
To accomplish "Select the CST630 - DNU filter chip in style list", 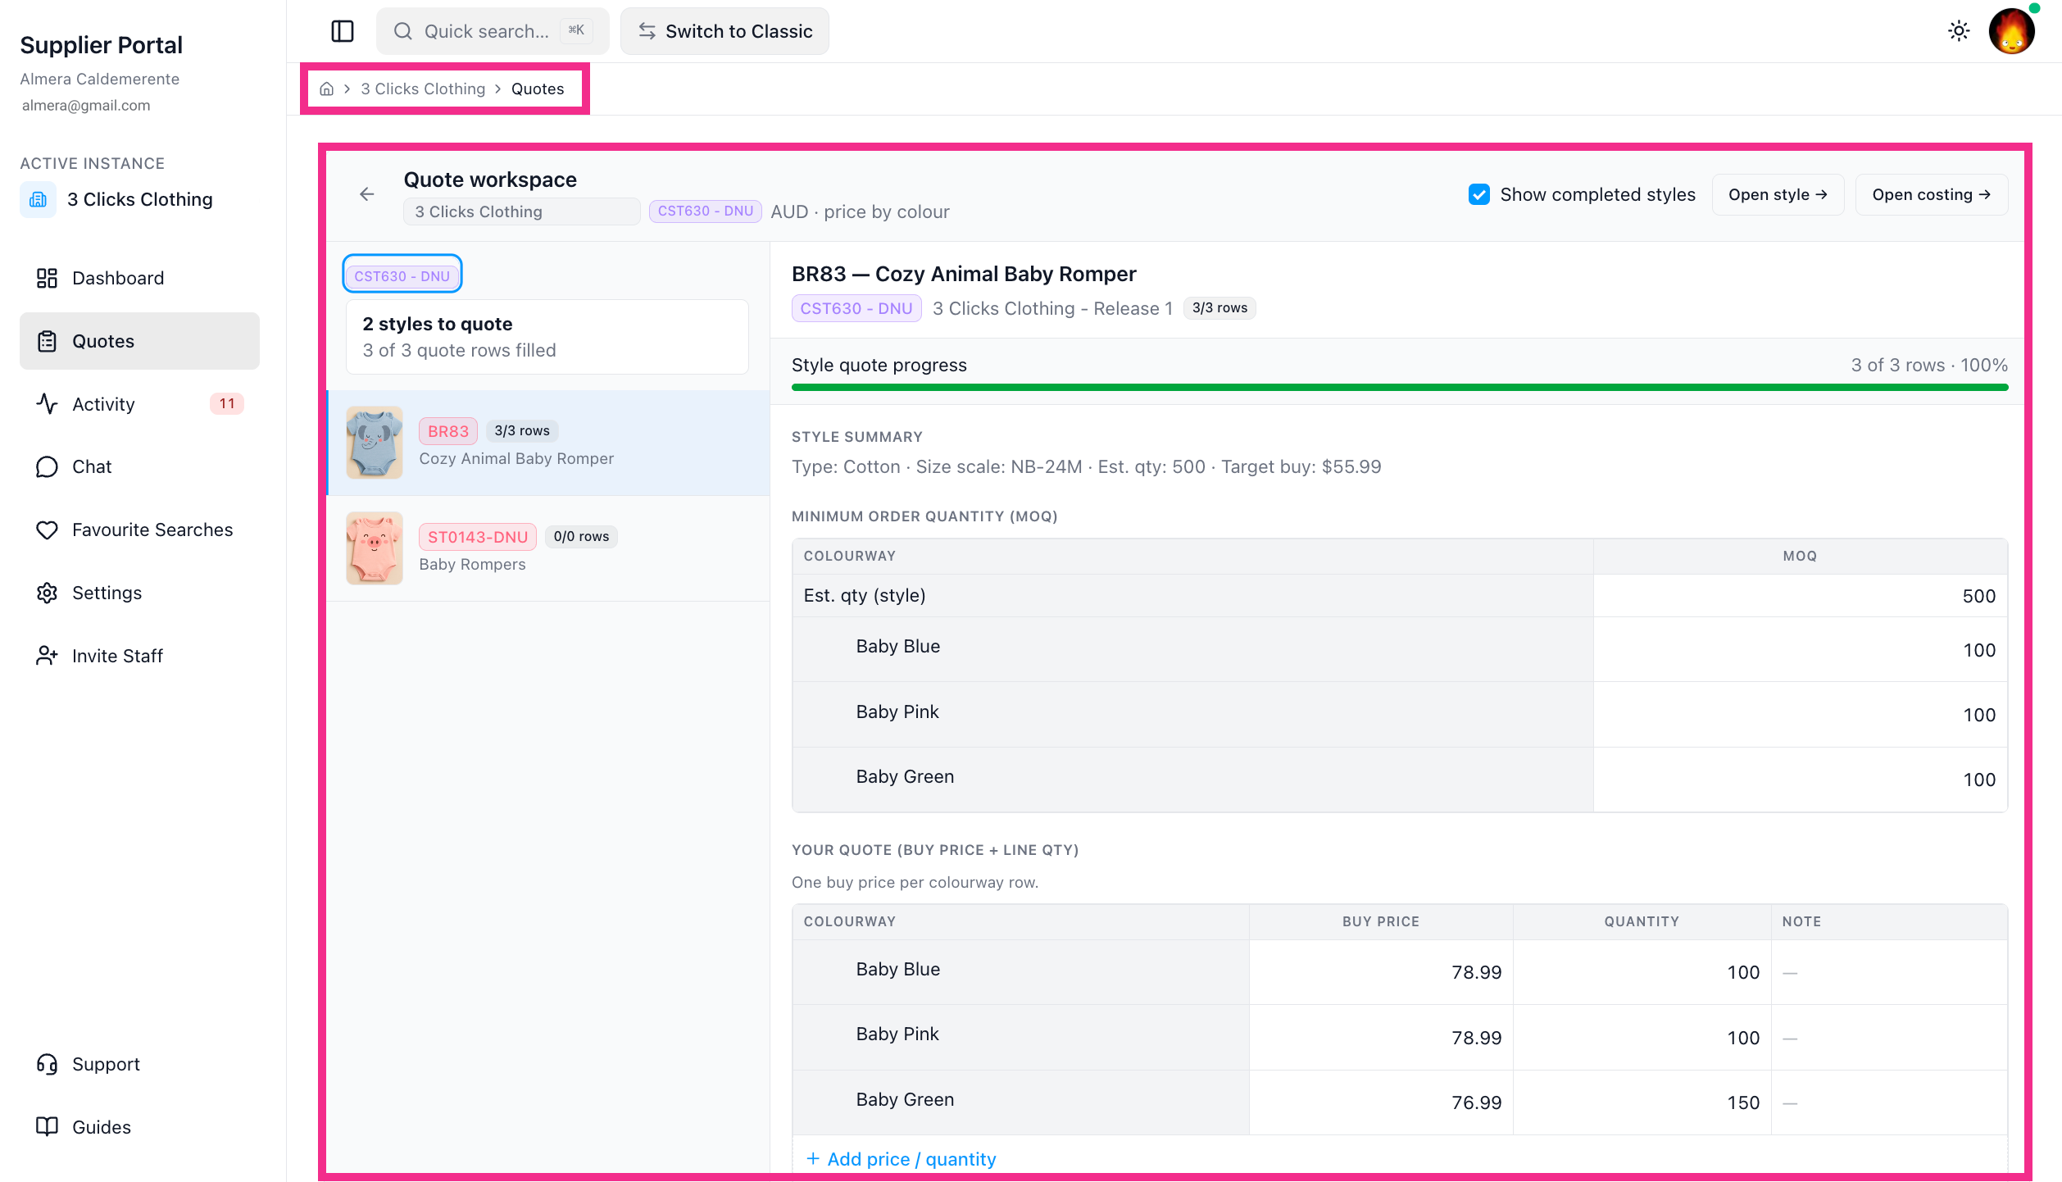I will tap(402, 276).
